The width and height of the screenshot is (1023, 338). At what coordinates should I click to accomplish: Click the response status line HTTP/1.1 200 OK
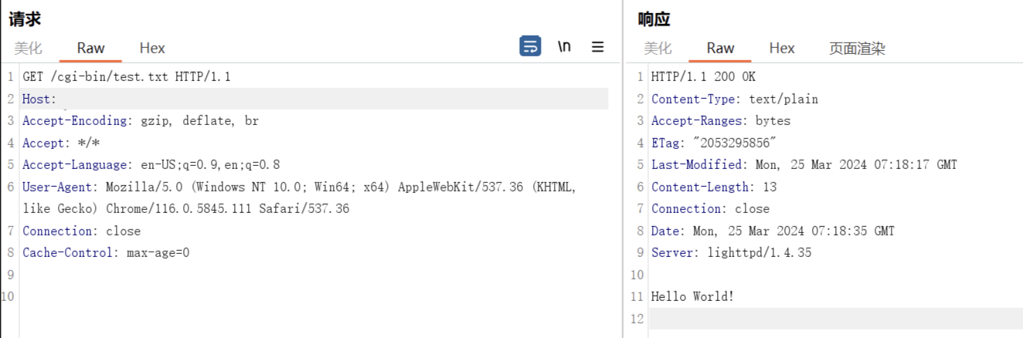coord(703,77)
